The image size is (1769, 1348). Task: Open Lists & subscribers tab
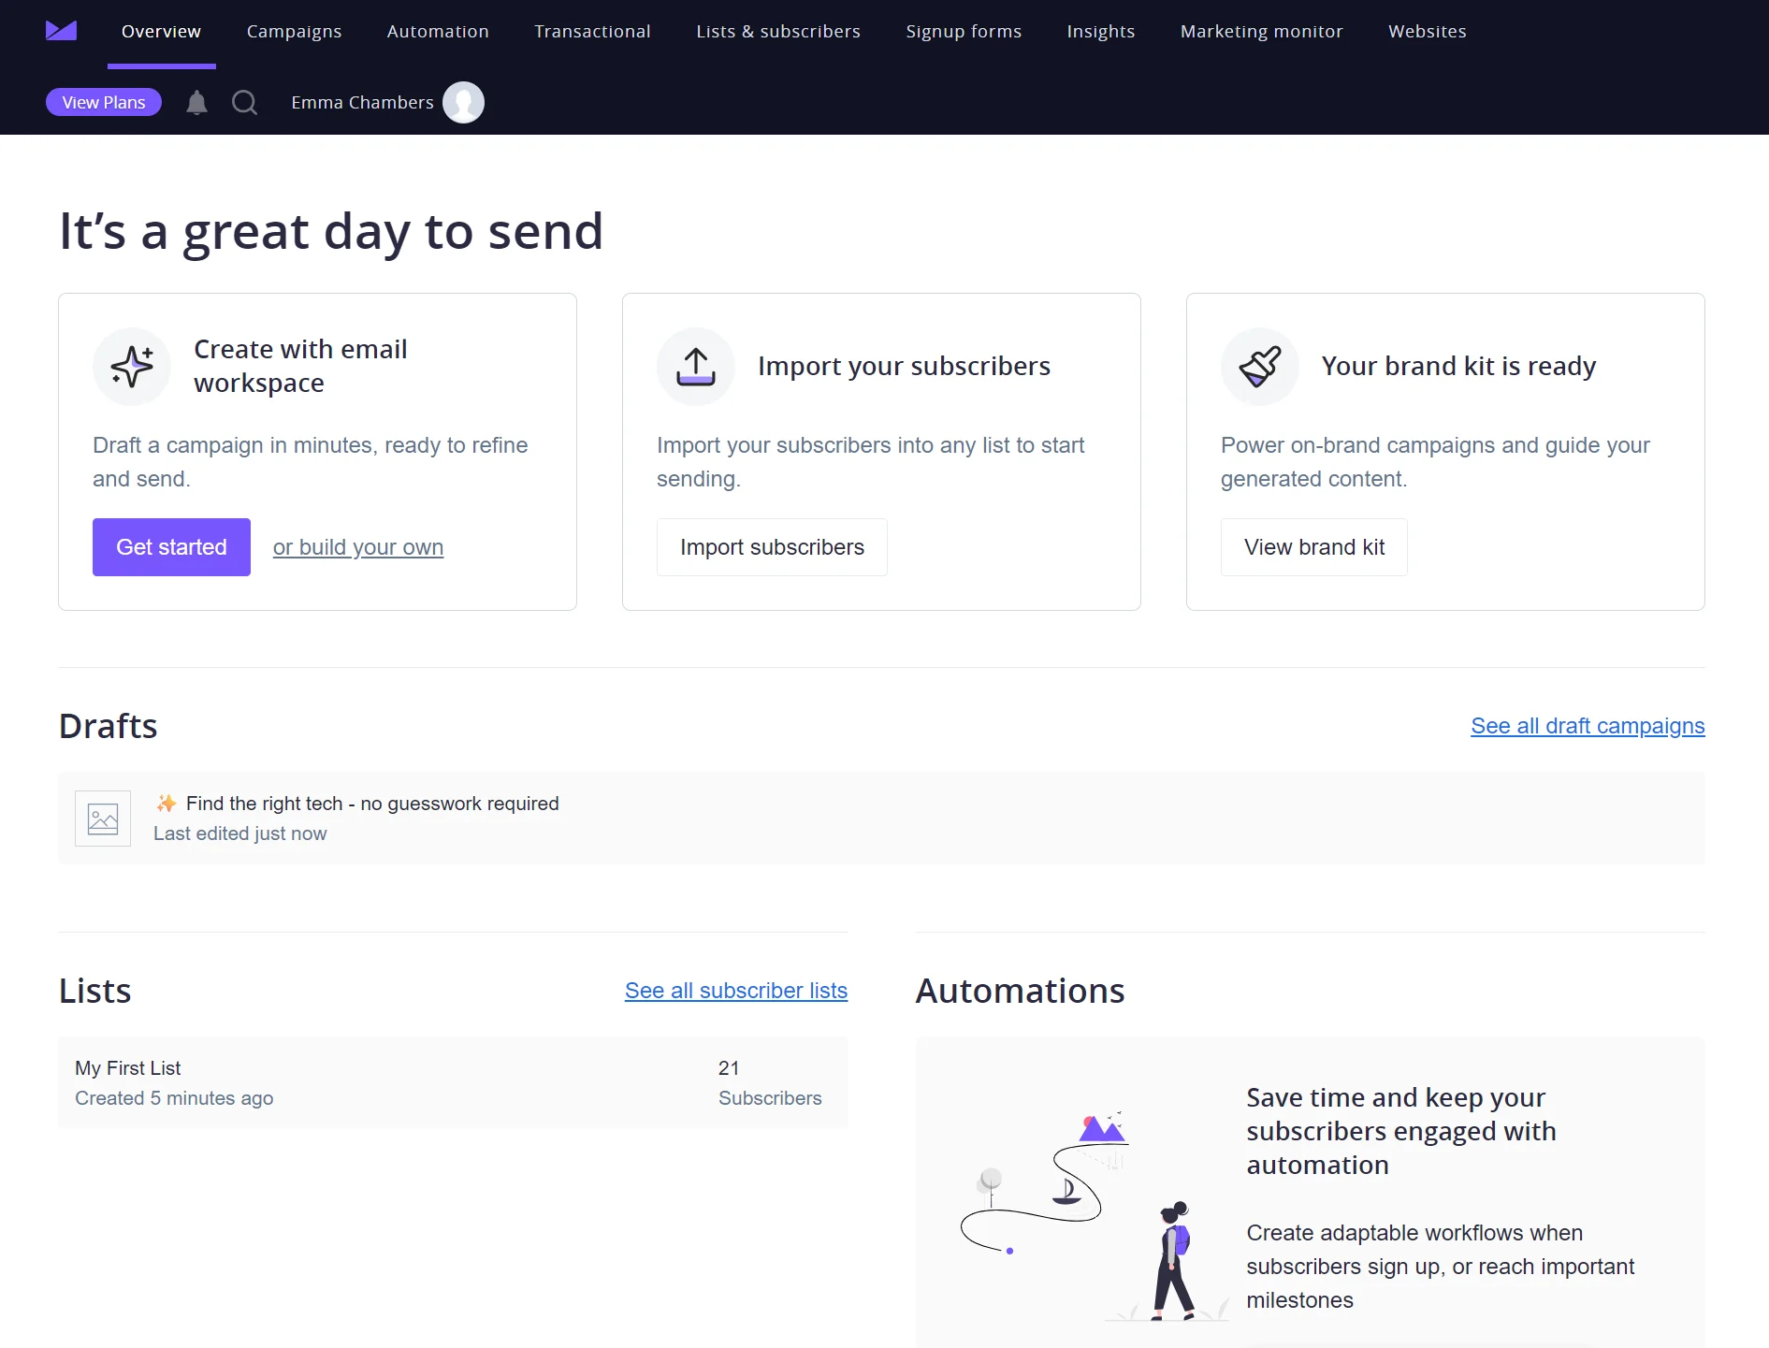(x=778, y=31)
